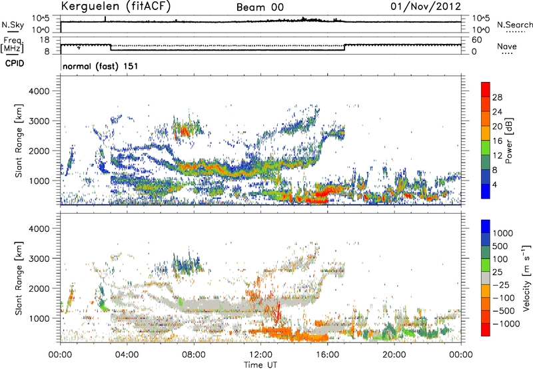This screenshot has width=533, height=369.
Task: Click the 'Time UT' axis title
Action: 261,365
